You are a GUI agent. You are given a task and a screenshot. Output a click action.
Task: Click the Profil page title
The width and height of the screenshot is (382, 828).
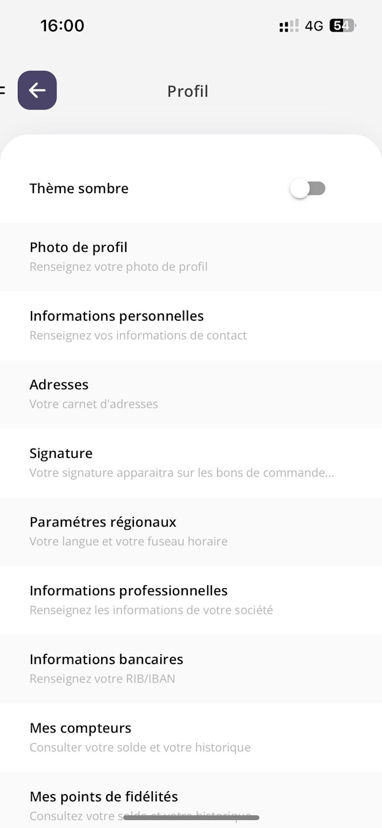[187, 91]
